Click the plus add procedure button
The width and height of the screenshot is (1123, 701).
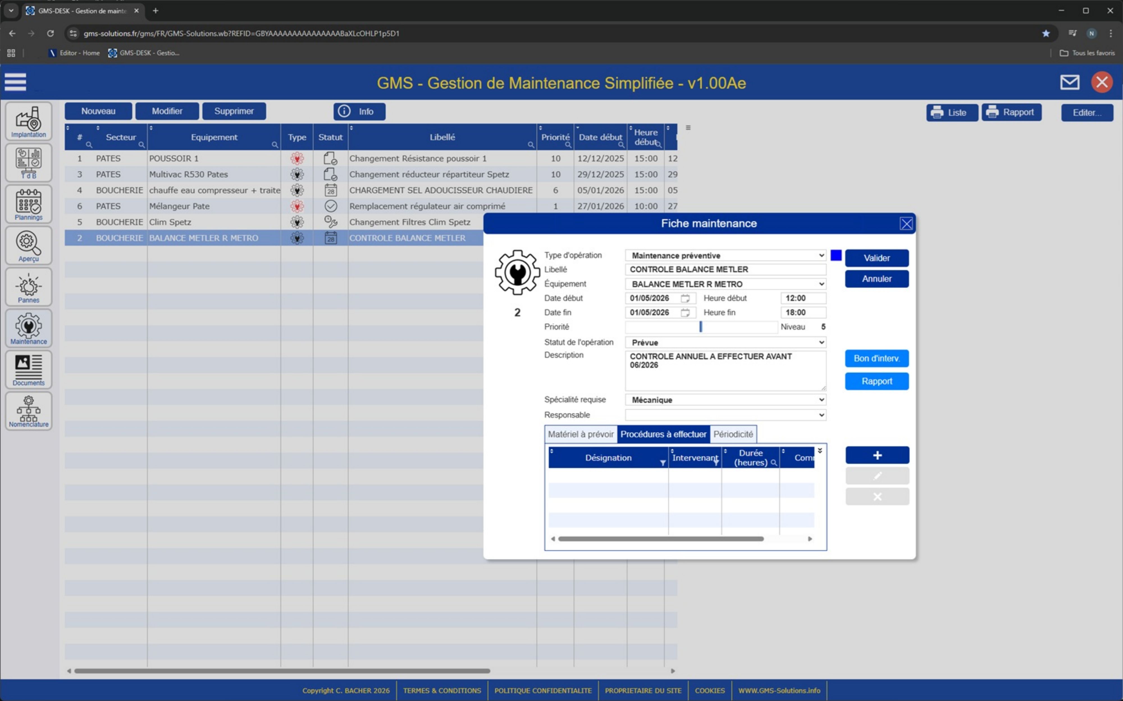coord(877,455)
